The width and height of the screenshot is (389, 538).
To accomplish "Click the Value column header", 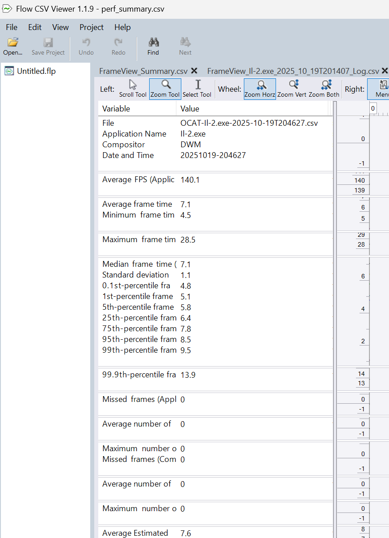I will coord(190,109).
